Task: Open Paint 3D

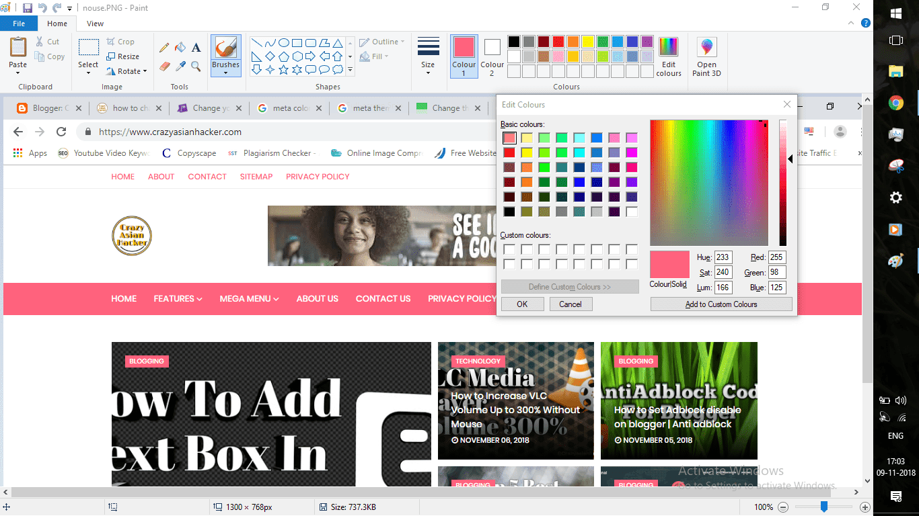Action: (x=706, y=56)
